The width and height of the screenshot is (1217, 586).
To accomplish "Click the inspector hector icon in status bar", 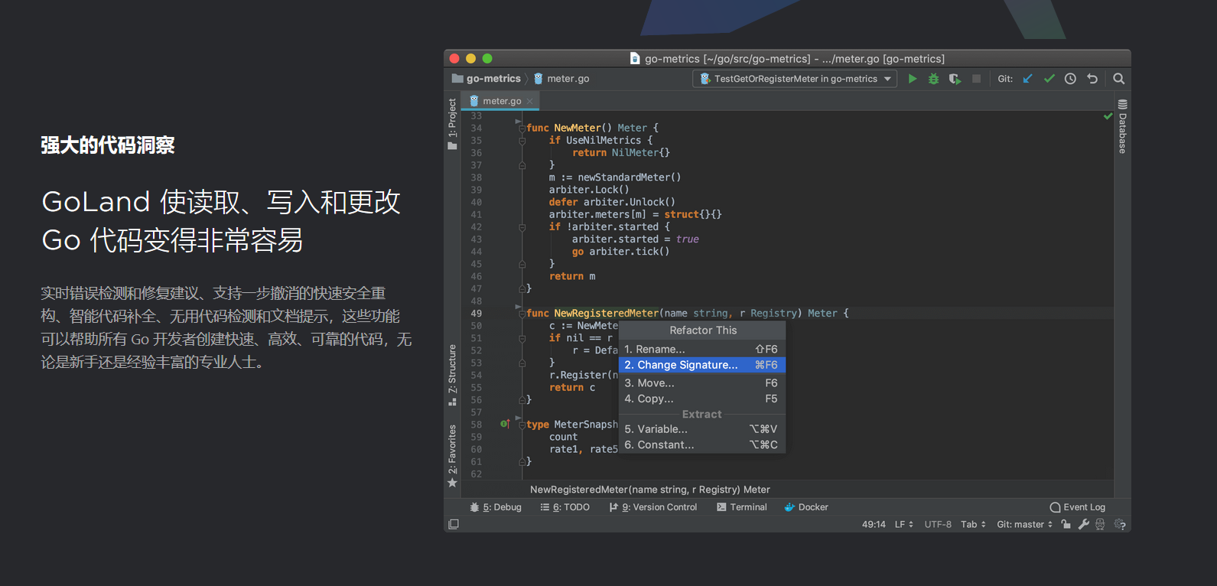I will [x=1100, y=524].
